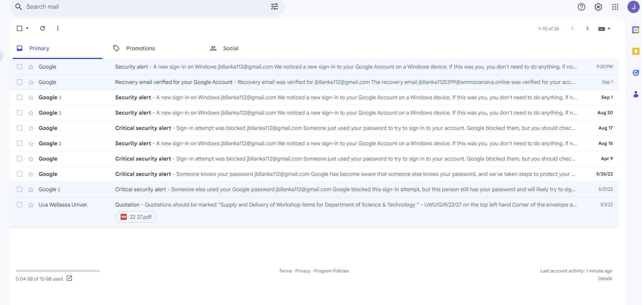Open the Privacy link
Image resolution: width=642 pixels, height=305 pixels.
pos(303,271)
